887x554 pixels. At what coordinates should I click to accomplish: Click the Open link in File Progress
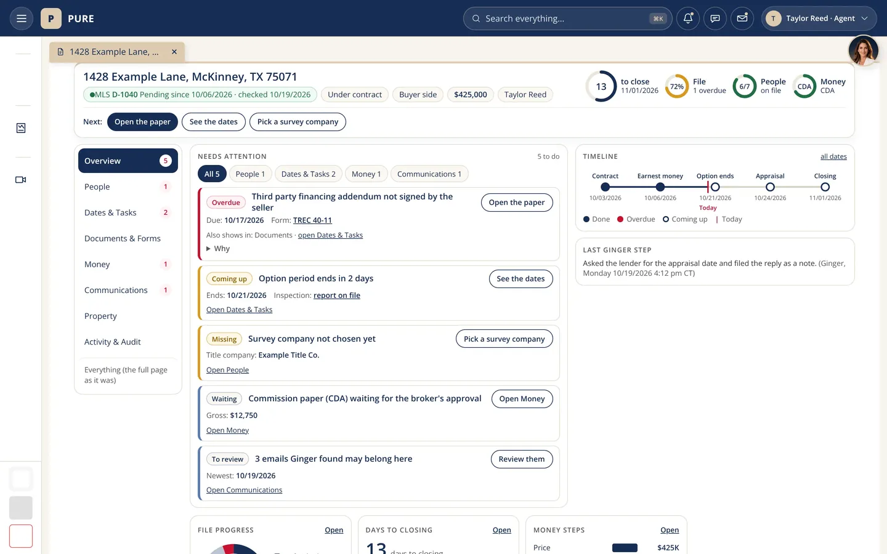334,530
